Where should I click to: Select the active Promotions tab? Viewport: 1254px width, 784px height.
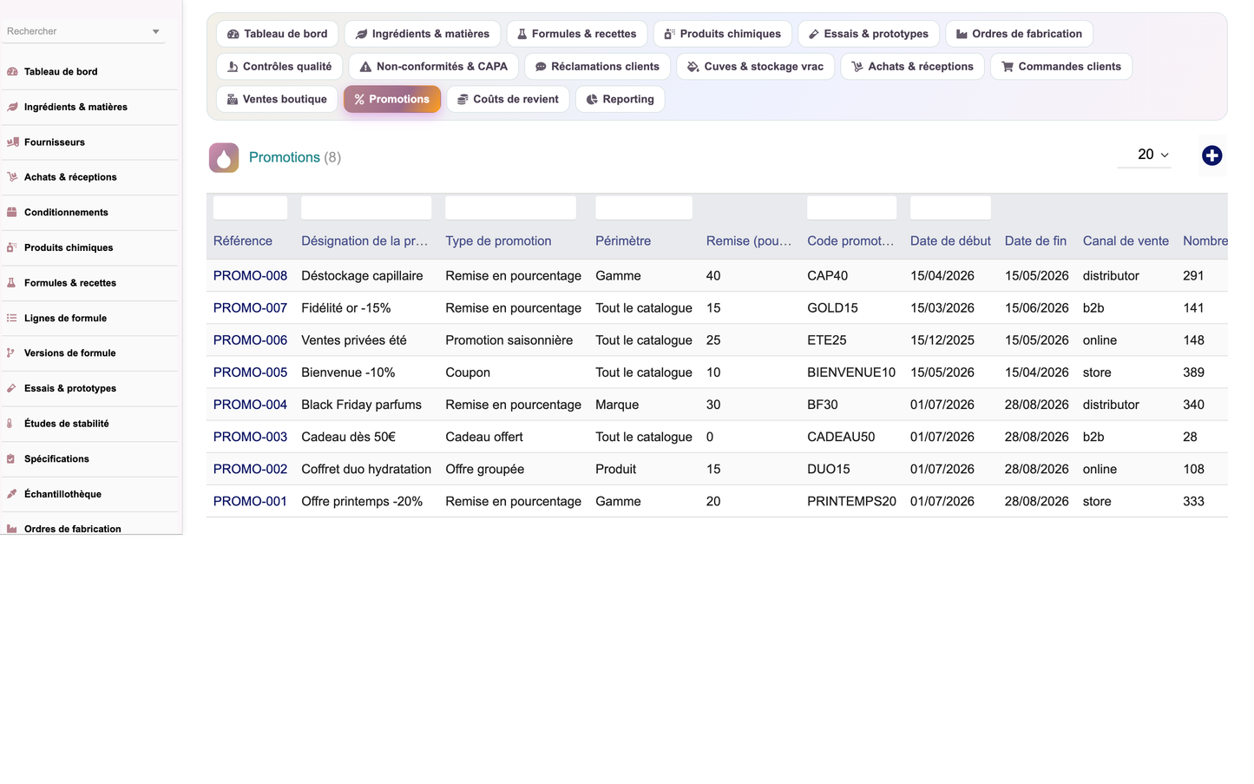coord(392,99)
